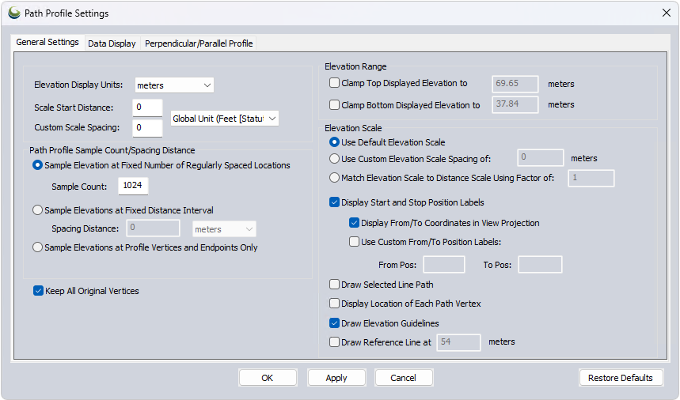680x400 pixels.
Task: Check Display Location of Each Path Vertex
Action: tap(334, 304)
